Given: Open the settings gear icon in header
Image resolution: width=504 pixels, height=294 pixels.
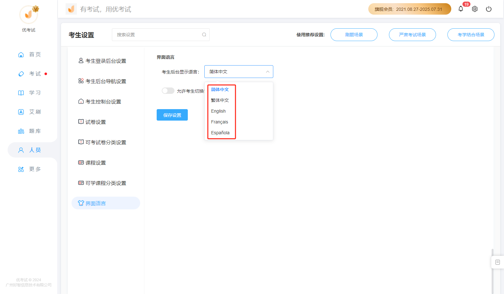Looking at the screenshot, I should coord(475,9).
